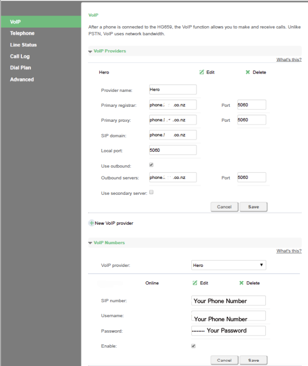Click the Primary proxy Port field

[252, 120]
